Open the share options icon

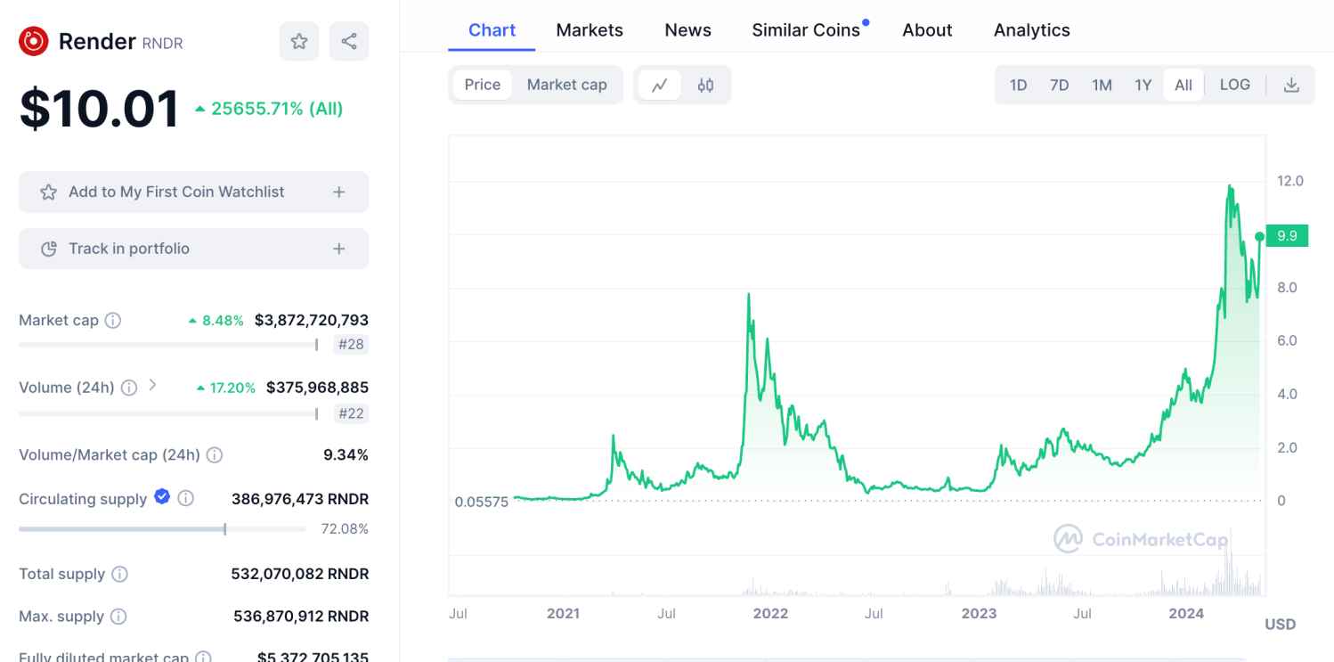(x=349, y=41)
